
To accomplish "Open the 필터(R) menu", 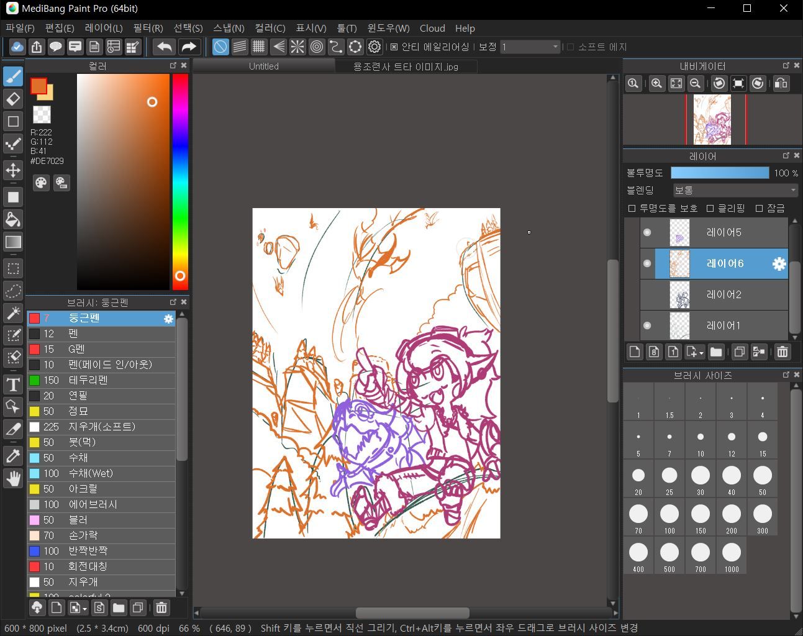I will point(148,28).
